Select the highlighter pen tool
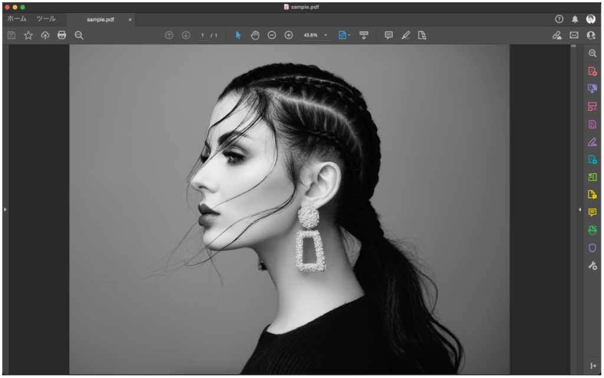Viewport: 604px width, 378px height. point(405,35)
